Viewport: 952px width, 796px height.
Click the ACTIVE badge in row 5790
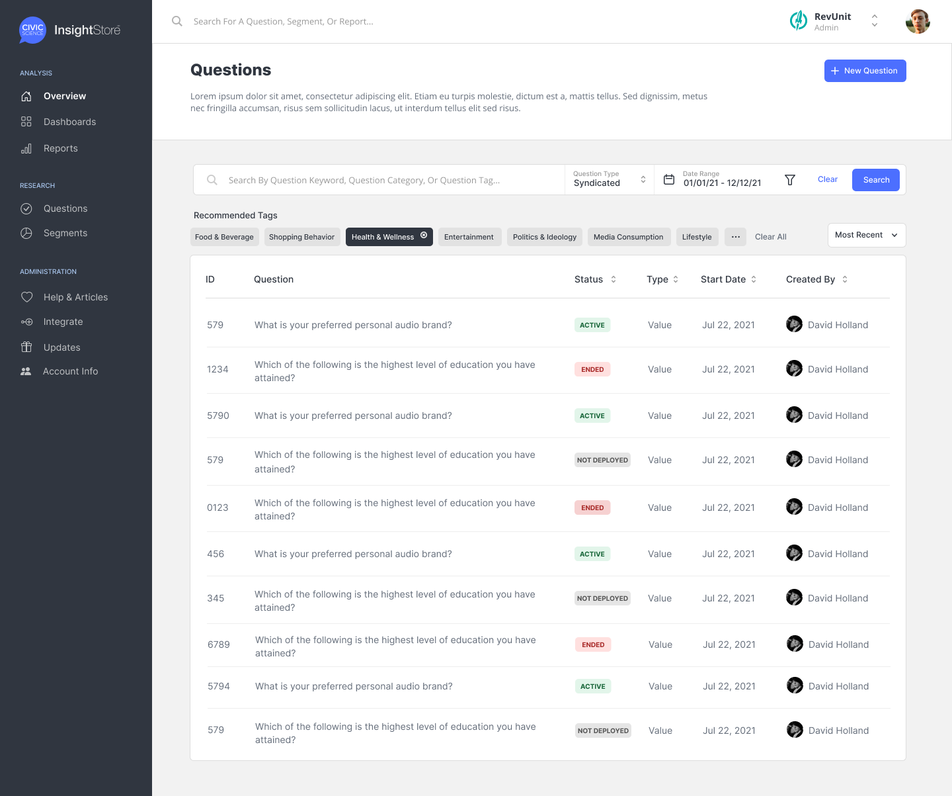coord(592,416)
